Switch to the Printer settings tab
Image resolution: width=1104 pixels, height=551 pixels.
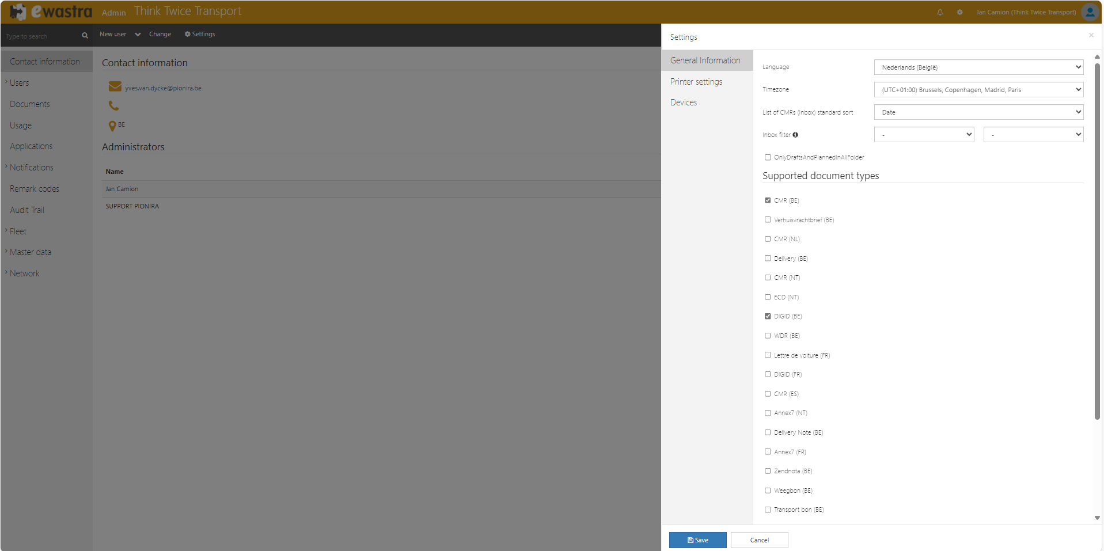[696, 81]
